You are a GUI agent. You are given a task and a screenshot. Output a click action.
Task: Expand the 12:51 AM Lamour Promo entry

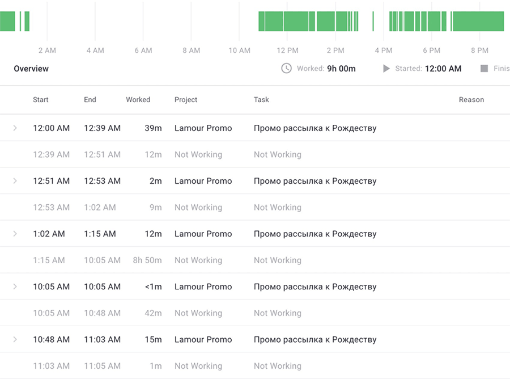15,181
